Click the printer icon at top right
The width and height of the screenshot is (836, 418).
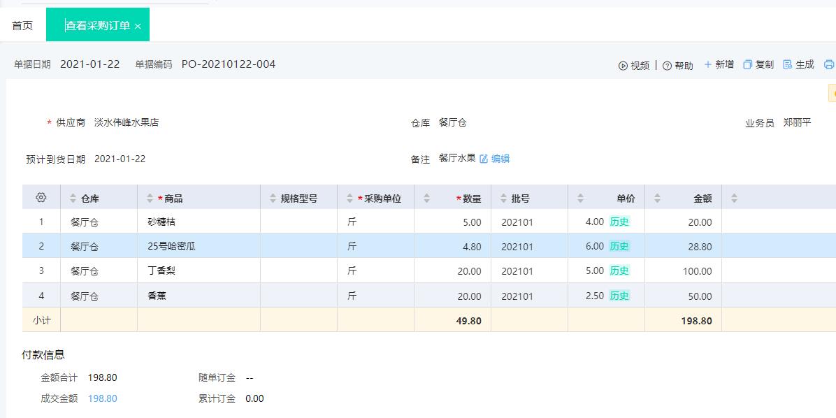pyautogui.click(x=829, y=64)
